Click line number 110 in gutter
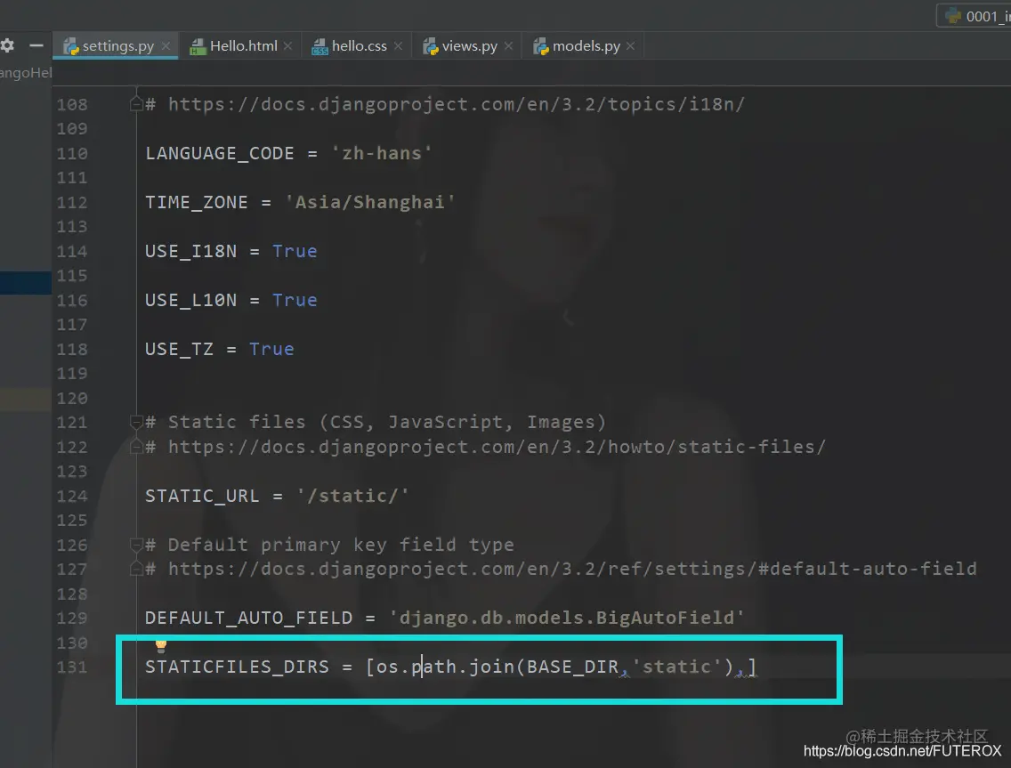Image resolution: width=1011 pixels, height=768 pixels. (71, 153)
